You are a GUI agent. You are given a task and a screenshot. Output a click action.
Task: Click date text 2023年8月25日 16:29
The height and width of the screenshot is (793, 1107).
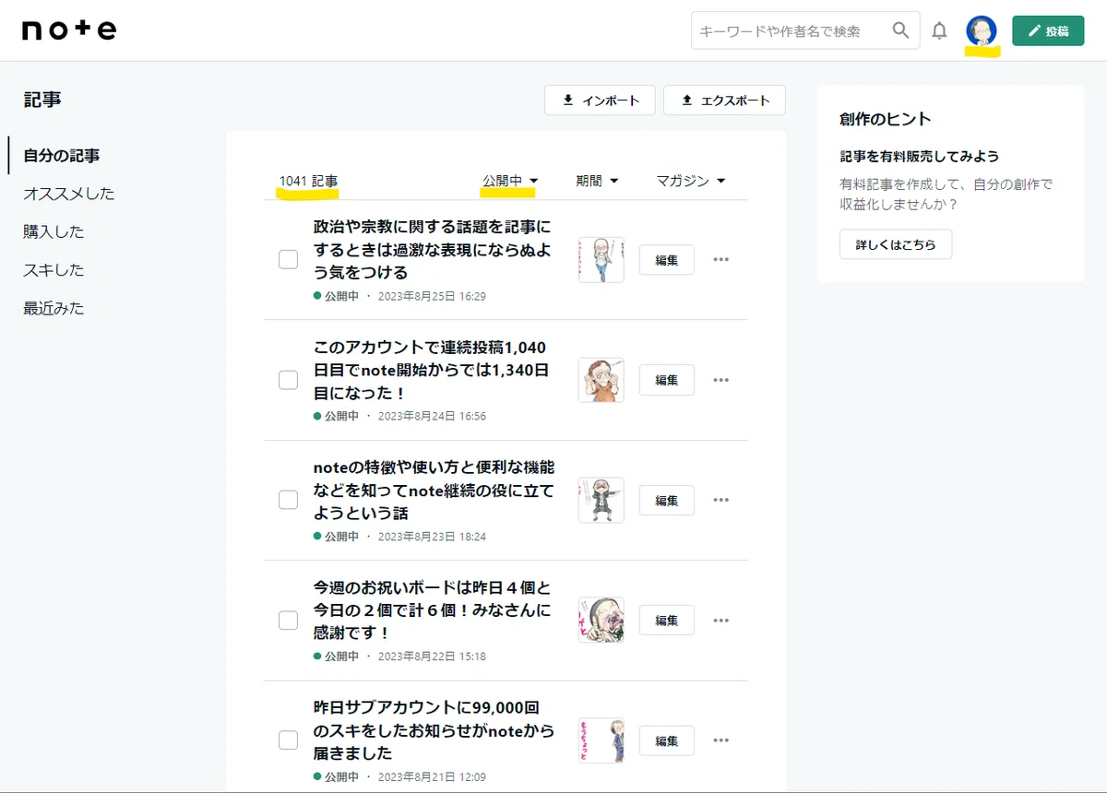click(x=432, y=296)
